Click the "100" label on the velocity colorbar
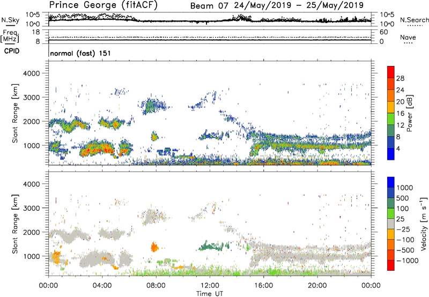 (x=403, y=209)
